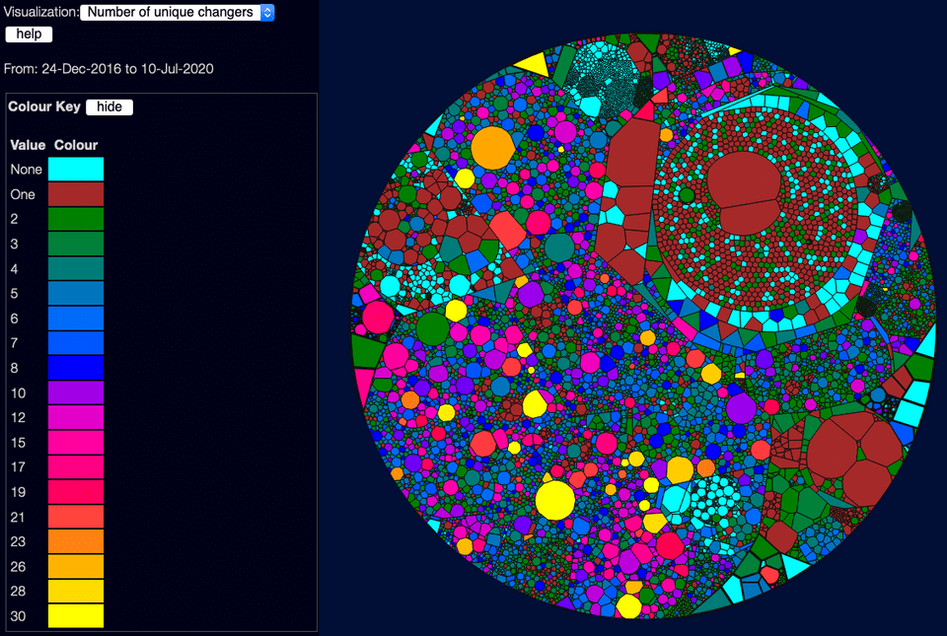Click the large orange circle cell at upper left
Image resolution: width=947 pixels, height=636 pixels.
point(493,148)
